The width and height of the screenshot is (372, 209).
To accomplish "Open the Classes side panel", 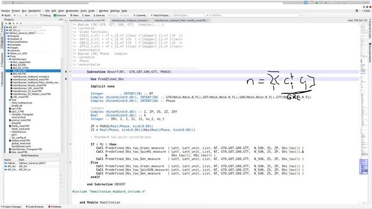I will (x=2, y=27).
